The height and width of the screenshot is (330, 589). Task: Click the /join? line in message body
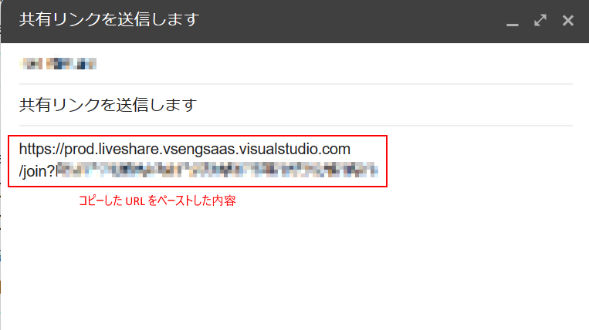pyautogui.click(x=198, y=170)
